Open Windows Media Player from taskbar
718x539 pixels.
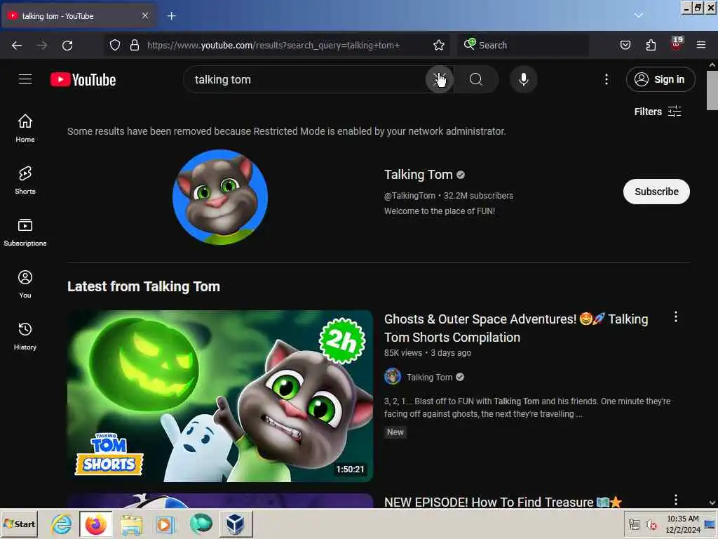pyautogui.click(x=165, y=524)
